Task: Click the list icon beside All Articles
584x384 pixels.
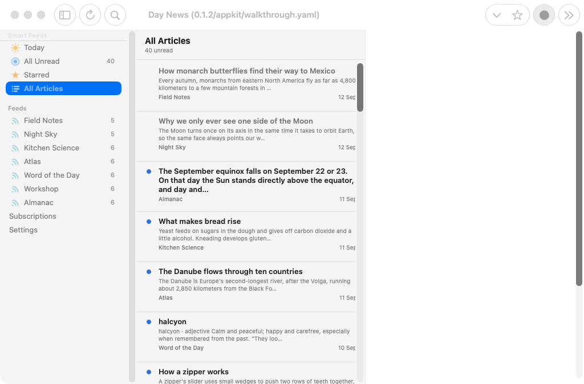Action: click(15, 88)
